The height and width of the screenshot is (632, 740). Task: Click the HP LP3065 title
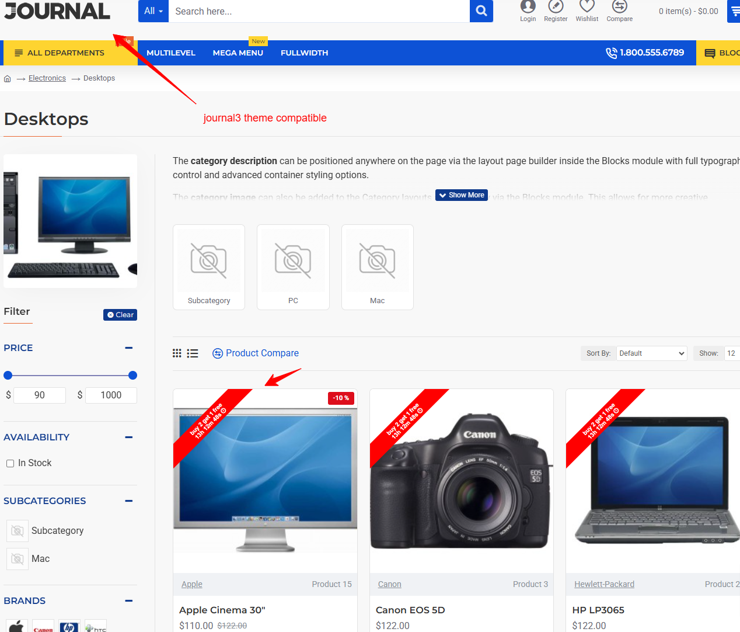click(x=598, y=610)
